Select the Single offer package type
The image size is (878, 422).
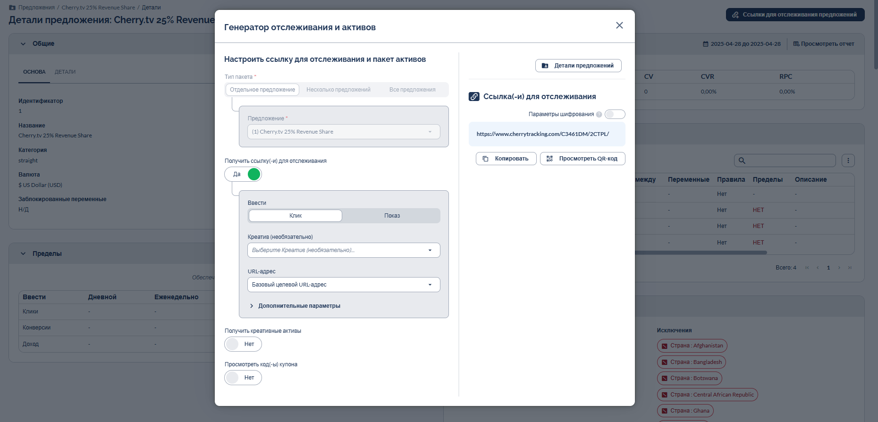(262, 90)
